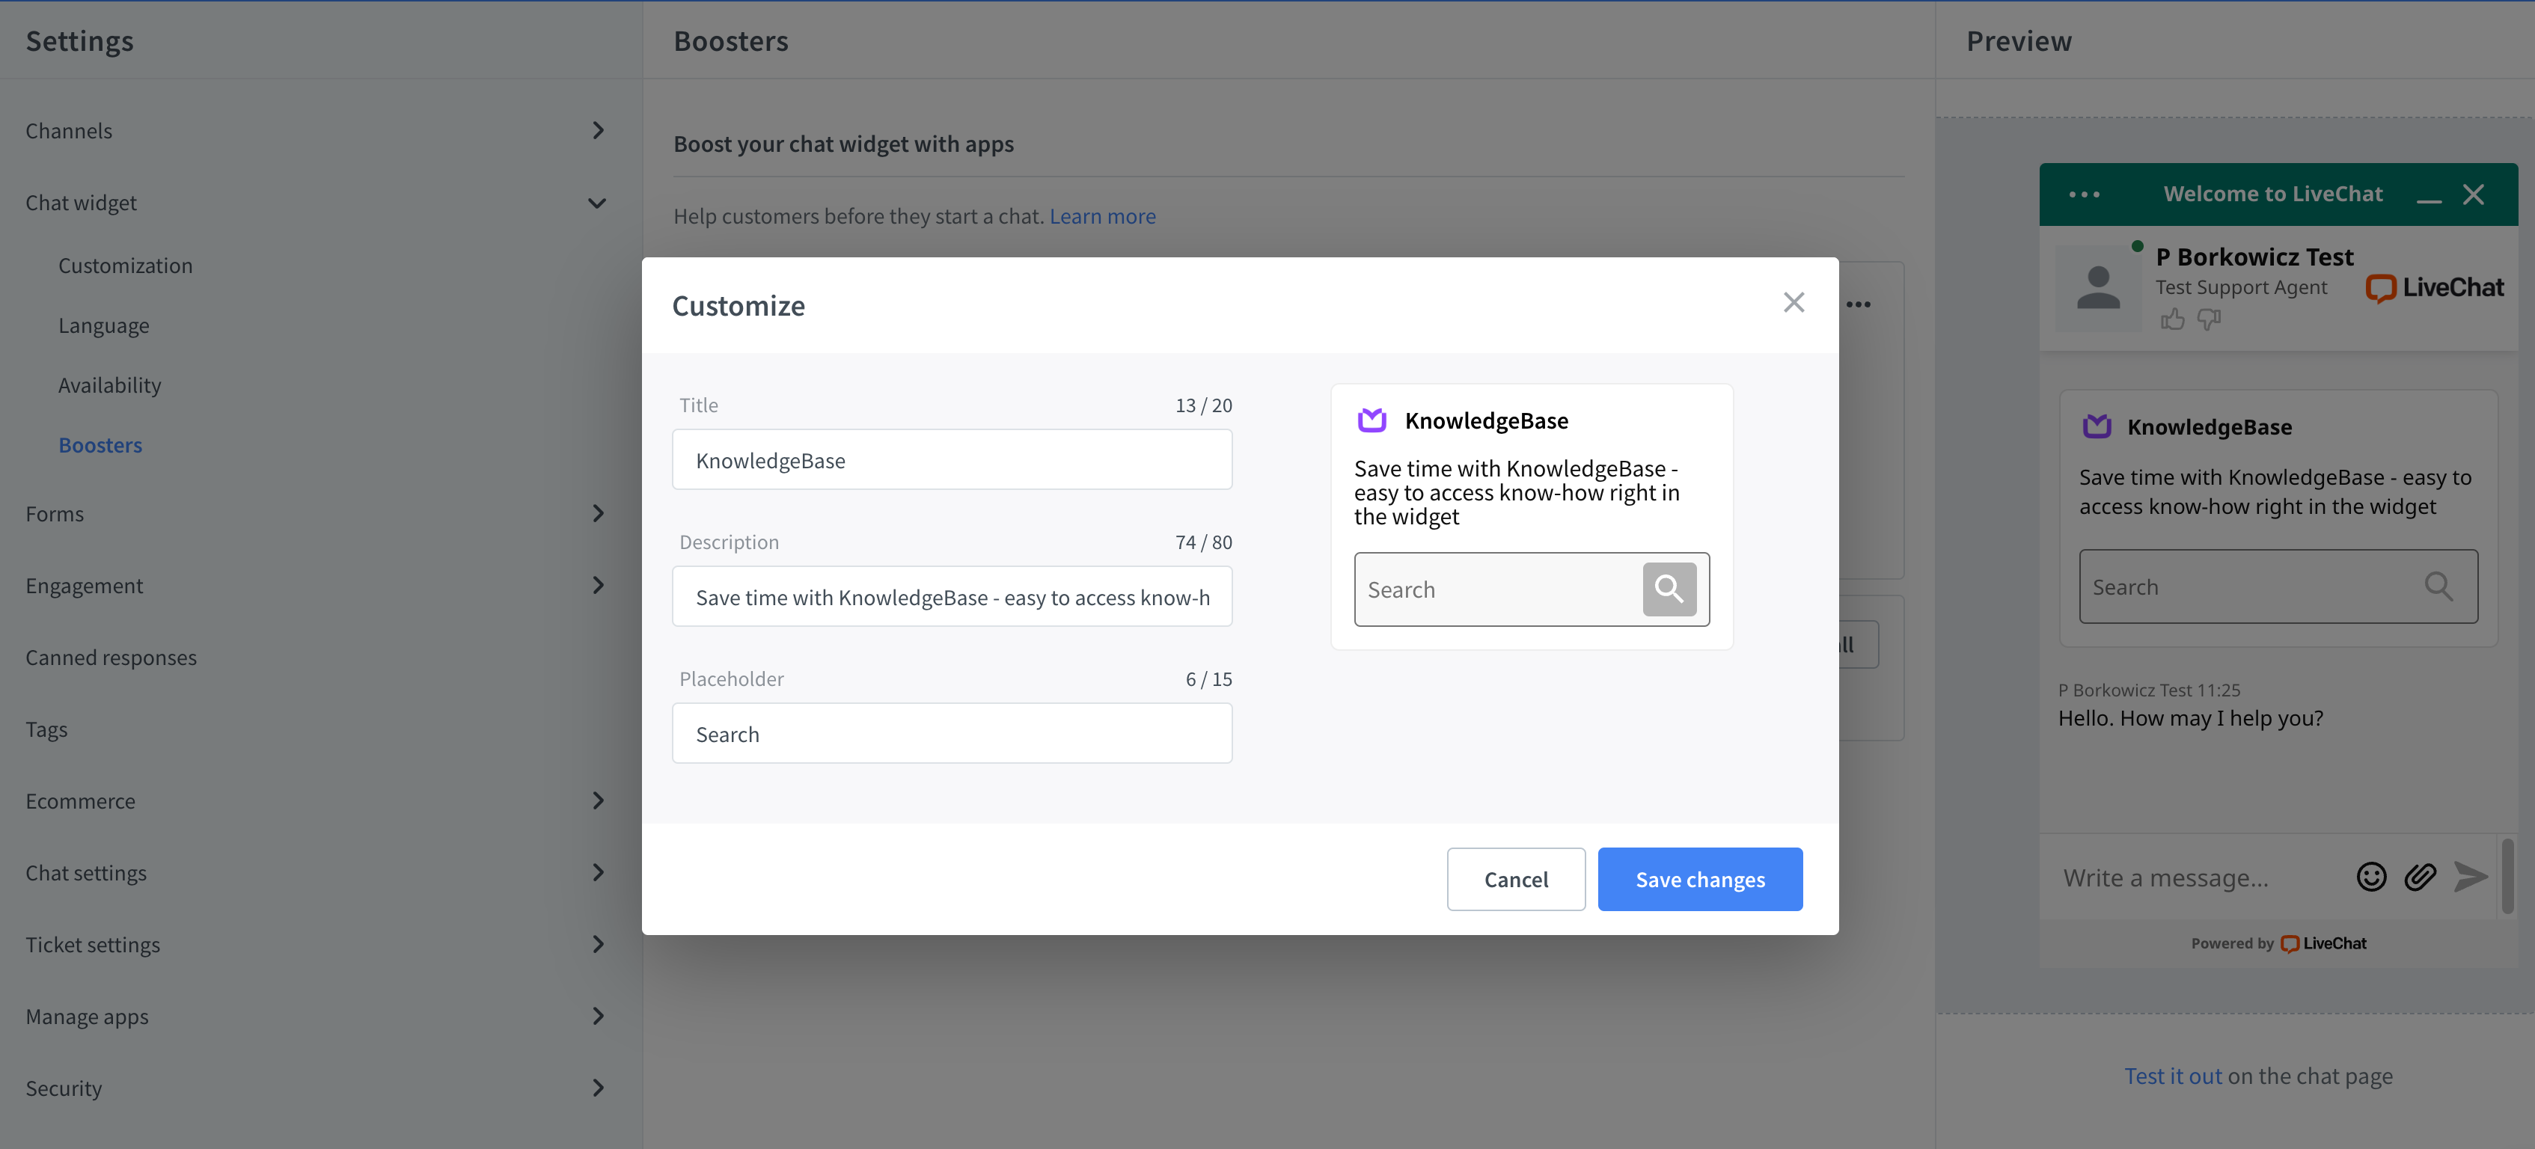Close the chat widget preview
Viewport: 2535px width, 1149px height.
[2473, 194]
